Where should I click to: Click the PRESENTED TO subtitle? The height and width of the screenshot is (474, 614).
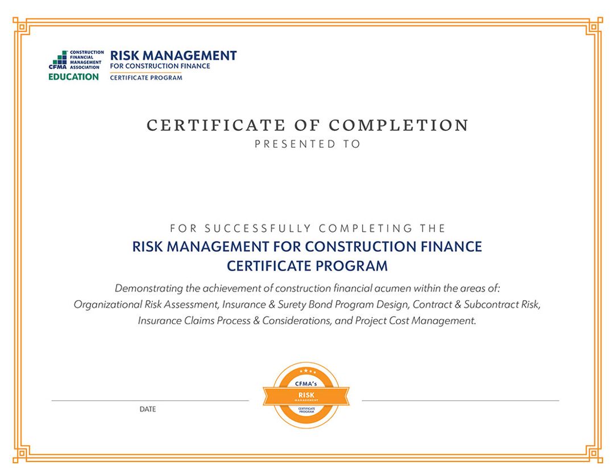pos(308,144)
